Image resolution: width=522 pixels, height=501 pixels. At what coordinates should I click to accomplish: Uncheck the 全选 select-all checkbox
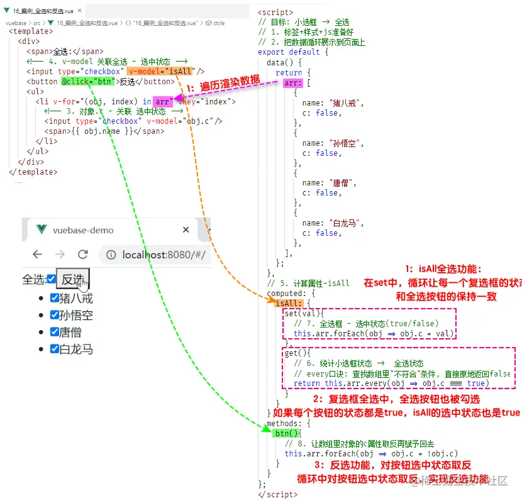coord(52,278)
